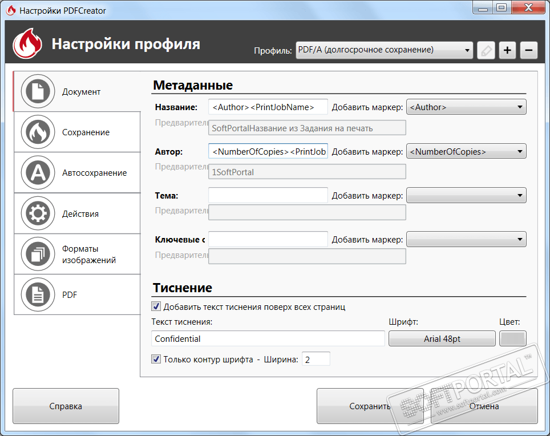Minimize the Настройки PDFCreator window
Screen dimensions: 550x436
tap(483, 8)
